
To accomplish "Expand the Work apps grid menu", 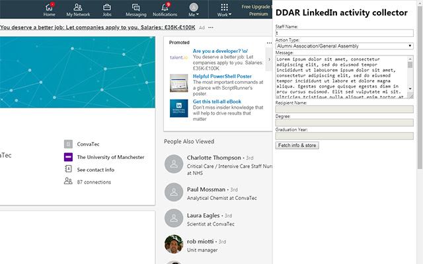I will pyautogui.click(x=224, y=9).
